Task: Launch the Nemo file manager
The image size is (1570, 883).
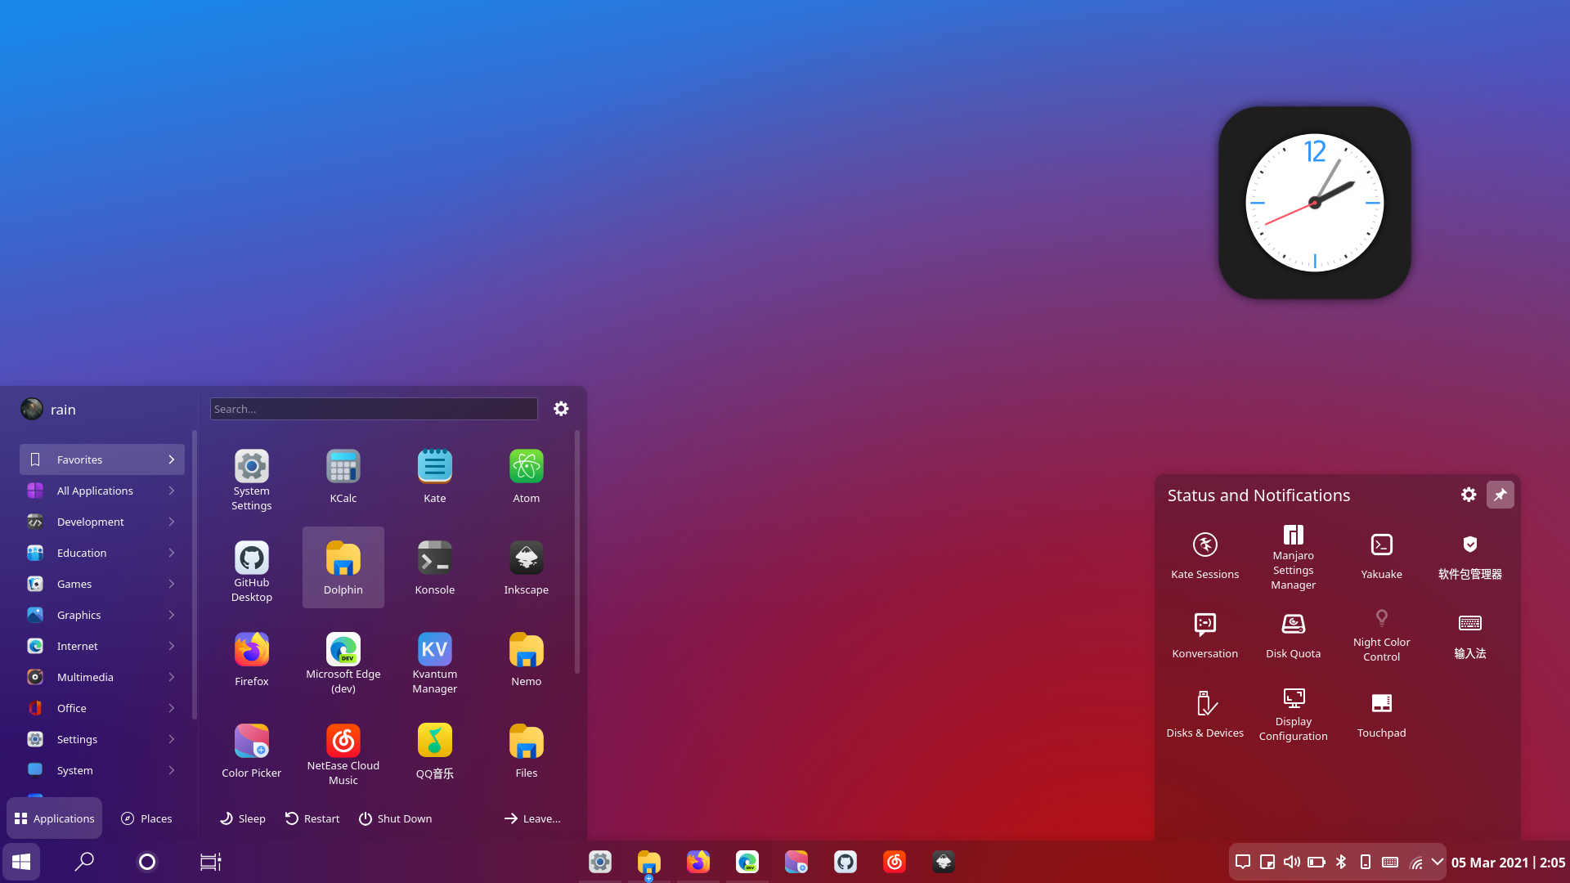Action: pyautogui.click(x=526, y=660)
